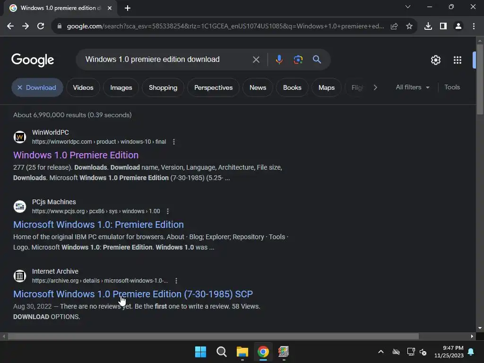Switch to Perspectives results
The width and height of the screenshot is (484, 363).
click(x=213, y=87)
